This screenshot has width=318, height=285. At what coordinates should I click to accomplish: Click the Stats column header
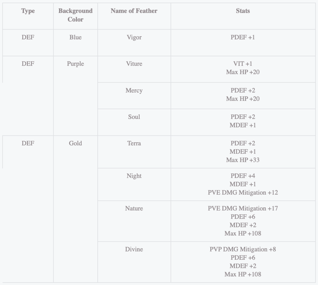pyautogui.click(x=243, y=11)
